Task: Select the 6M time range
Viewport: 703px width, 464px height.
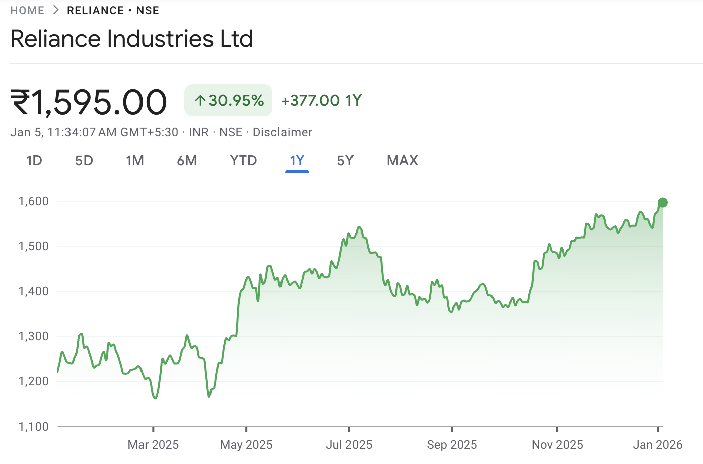Action: [x=187, y=160]
